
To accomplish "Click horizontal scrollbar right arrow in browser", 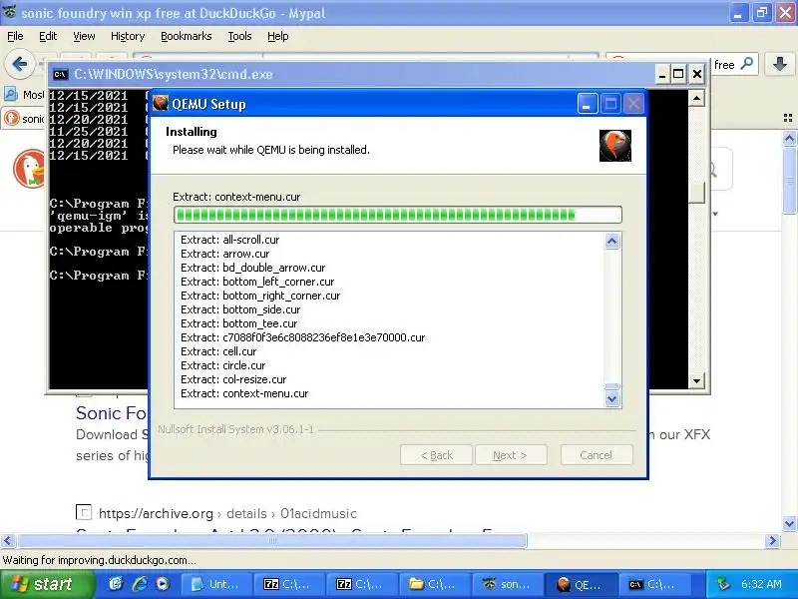I will click(x=772, y=540).
